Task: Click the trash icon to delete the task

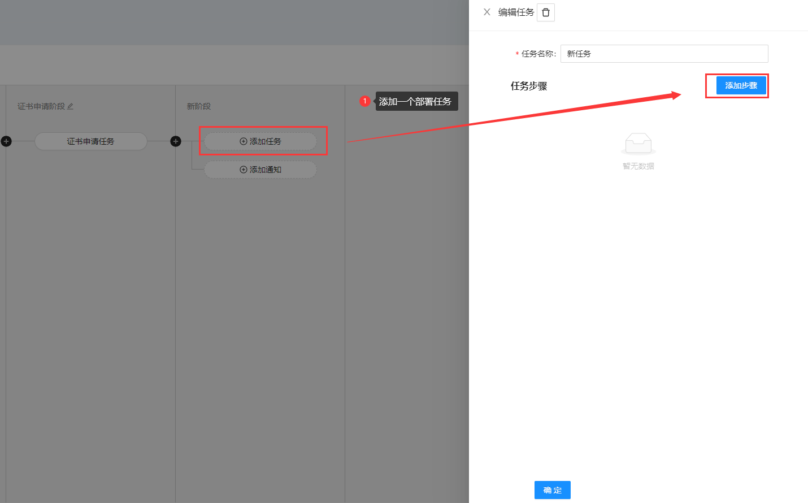Action: (546, 12)
